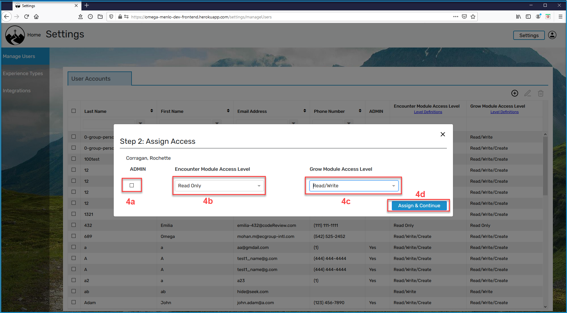The height and width of the screenshot is (313, 567).
Task: Click the scrollbar down arrow
Action: [545, 307]
